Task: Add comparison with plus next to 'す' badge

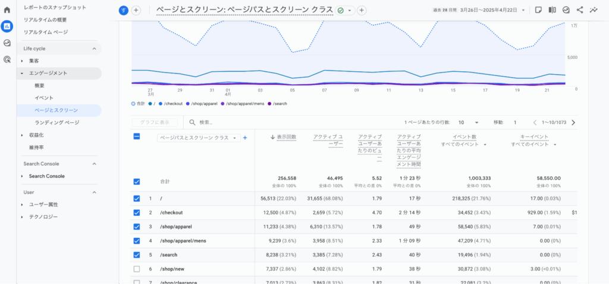Action: [x=136, y=11]
